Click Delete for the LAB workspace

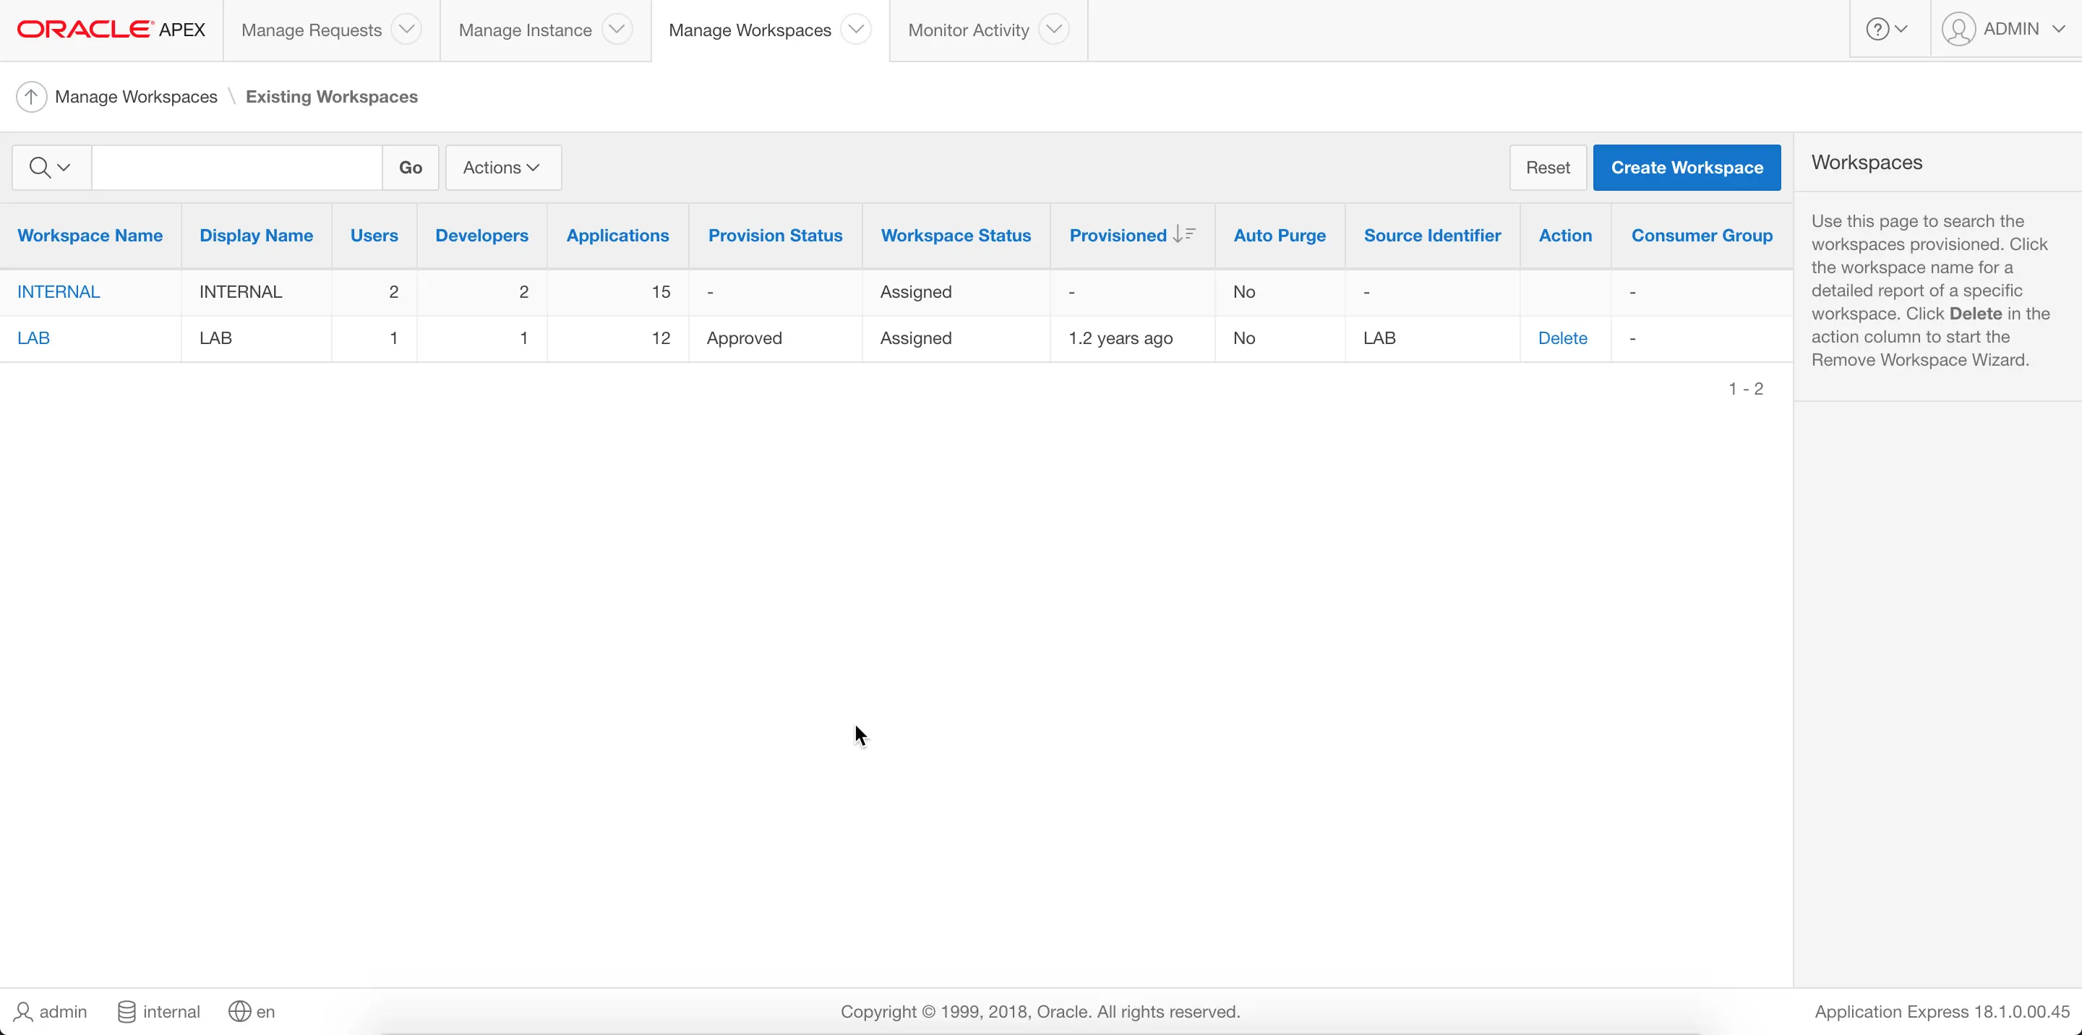(1561, 338)
